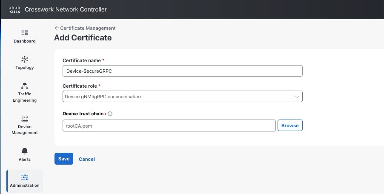The height and width of the screenshot is (194, 384).
Task: Click the Add Certificate heading
Action: pyautogui.click(x=83, y=38)
